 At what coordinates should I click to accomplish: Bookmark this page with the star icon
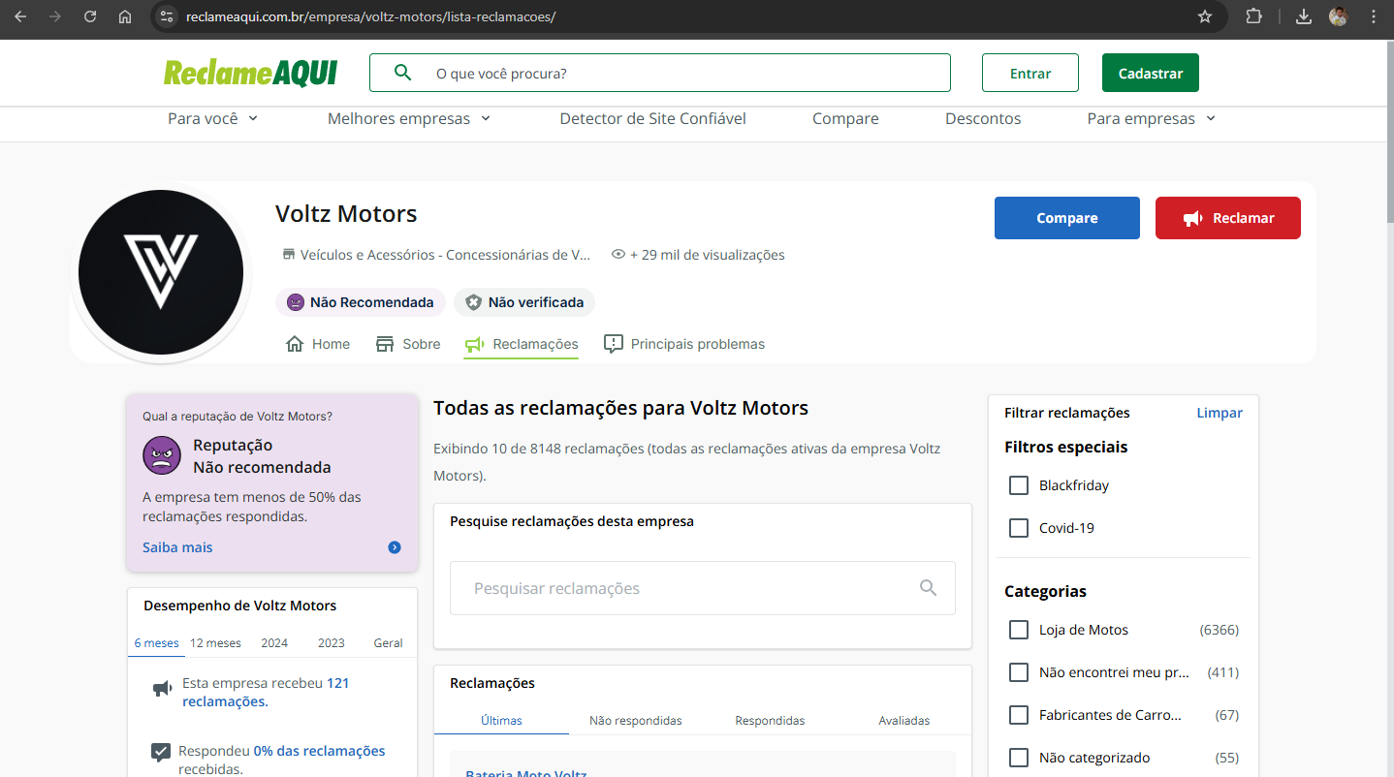click(1205, 16)
